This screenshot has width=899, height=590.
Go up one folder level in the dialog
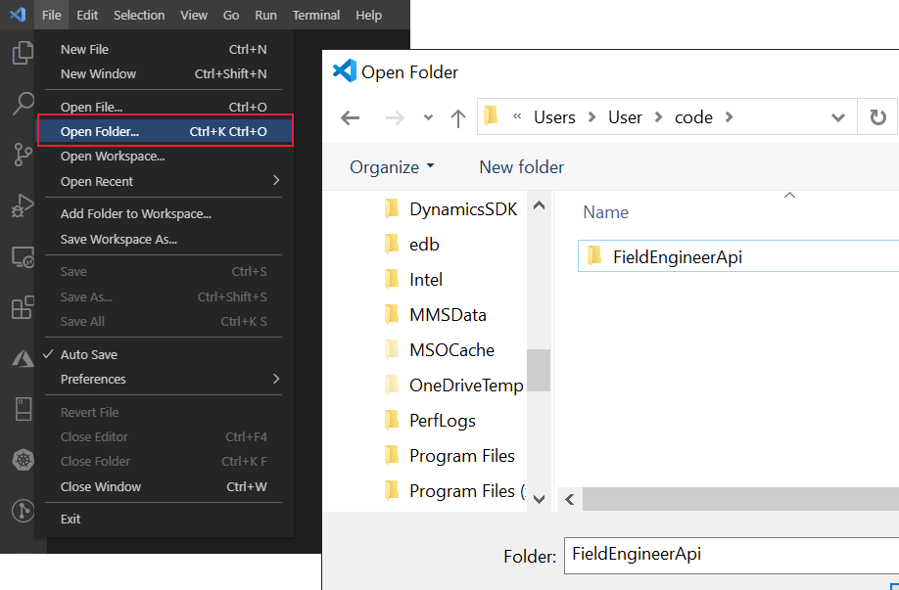[x=457, y=118]
